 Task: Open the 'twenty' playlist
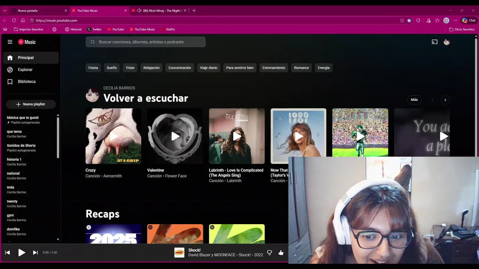31,204
